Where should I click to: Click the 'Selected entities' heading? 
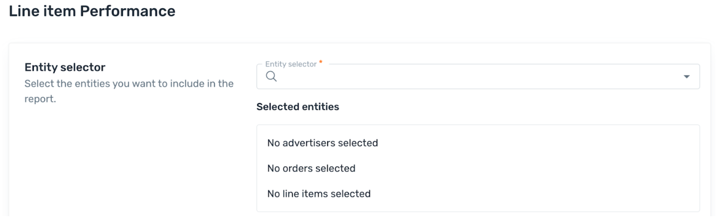pyautogui.click(x=297, y=107)
